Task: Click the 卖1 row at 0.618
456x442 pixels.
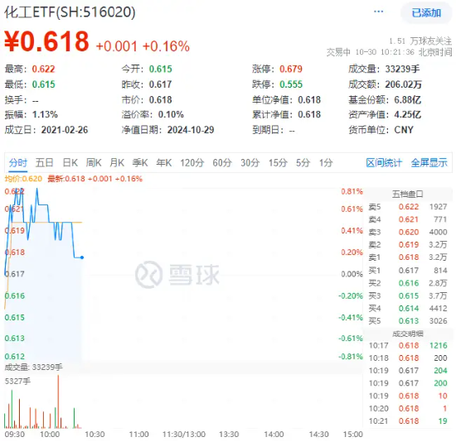Action: [x=408, y=257]
